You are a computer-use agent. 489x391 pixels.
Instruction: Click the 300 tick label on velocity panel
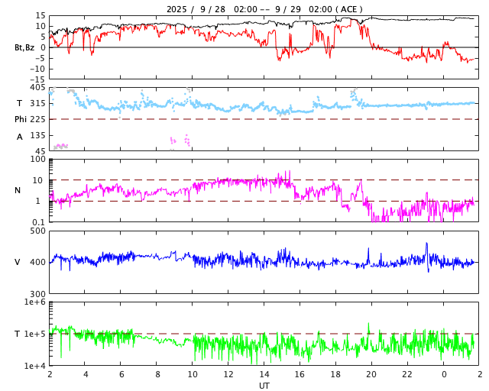[x=37, y=294]
